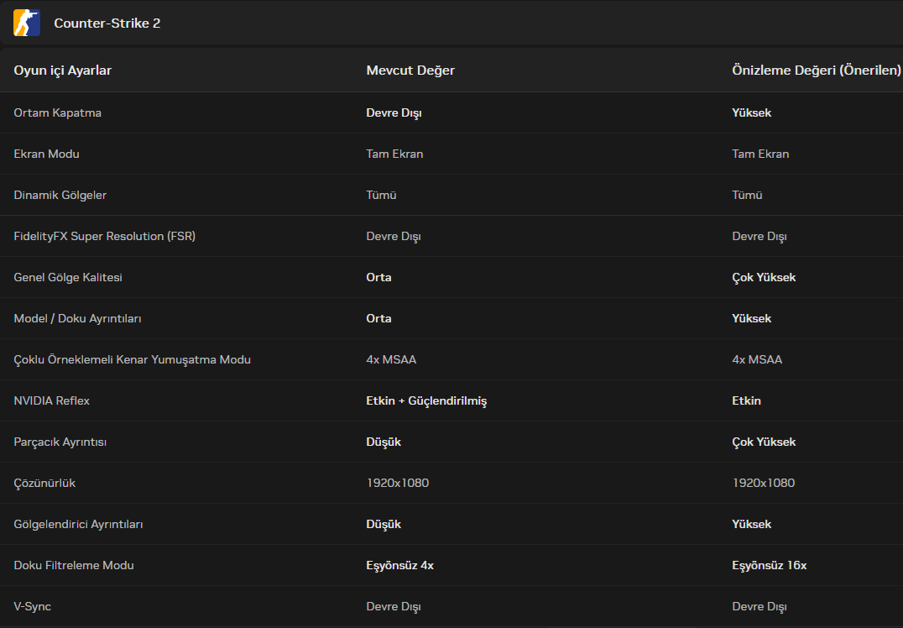The height and width of the screenshot is (628, 903).
Task: Select the Counter-Strike 2 title text
Action: (x=107, y=23)
